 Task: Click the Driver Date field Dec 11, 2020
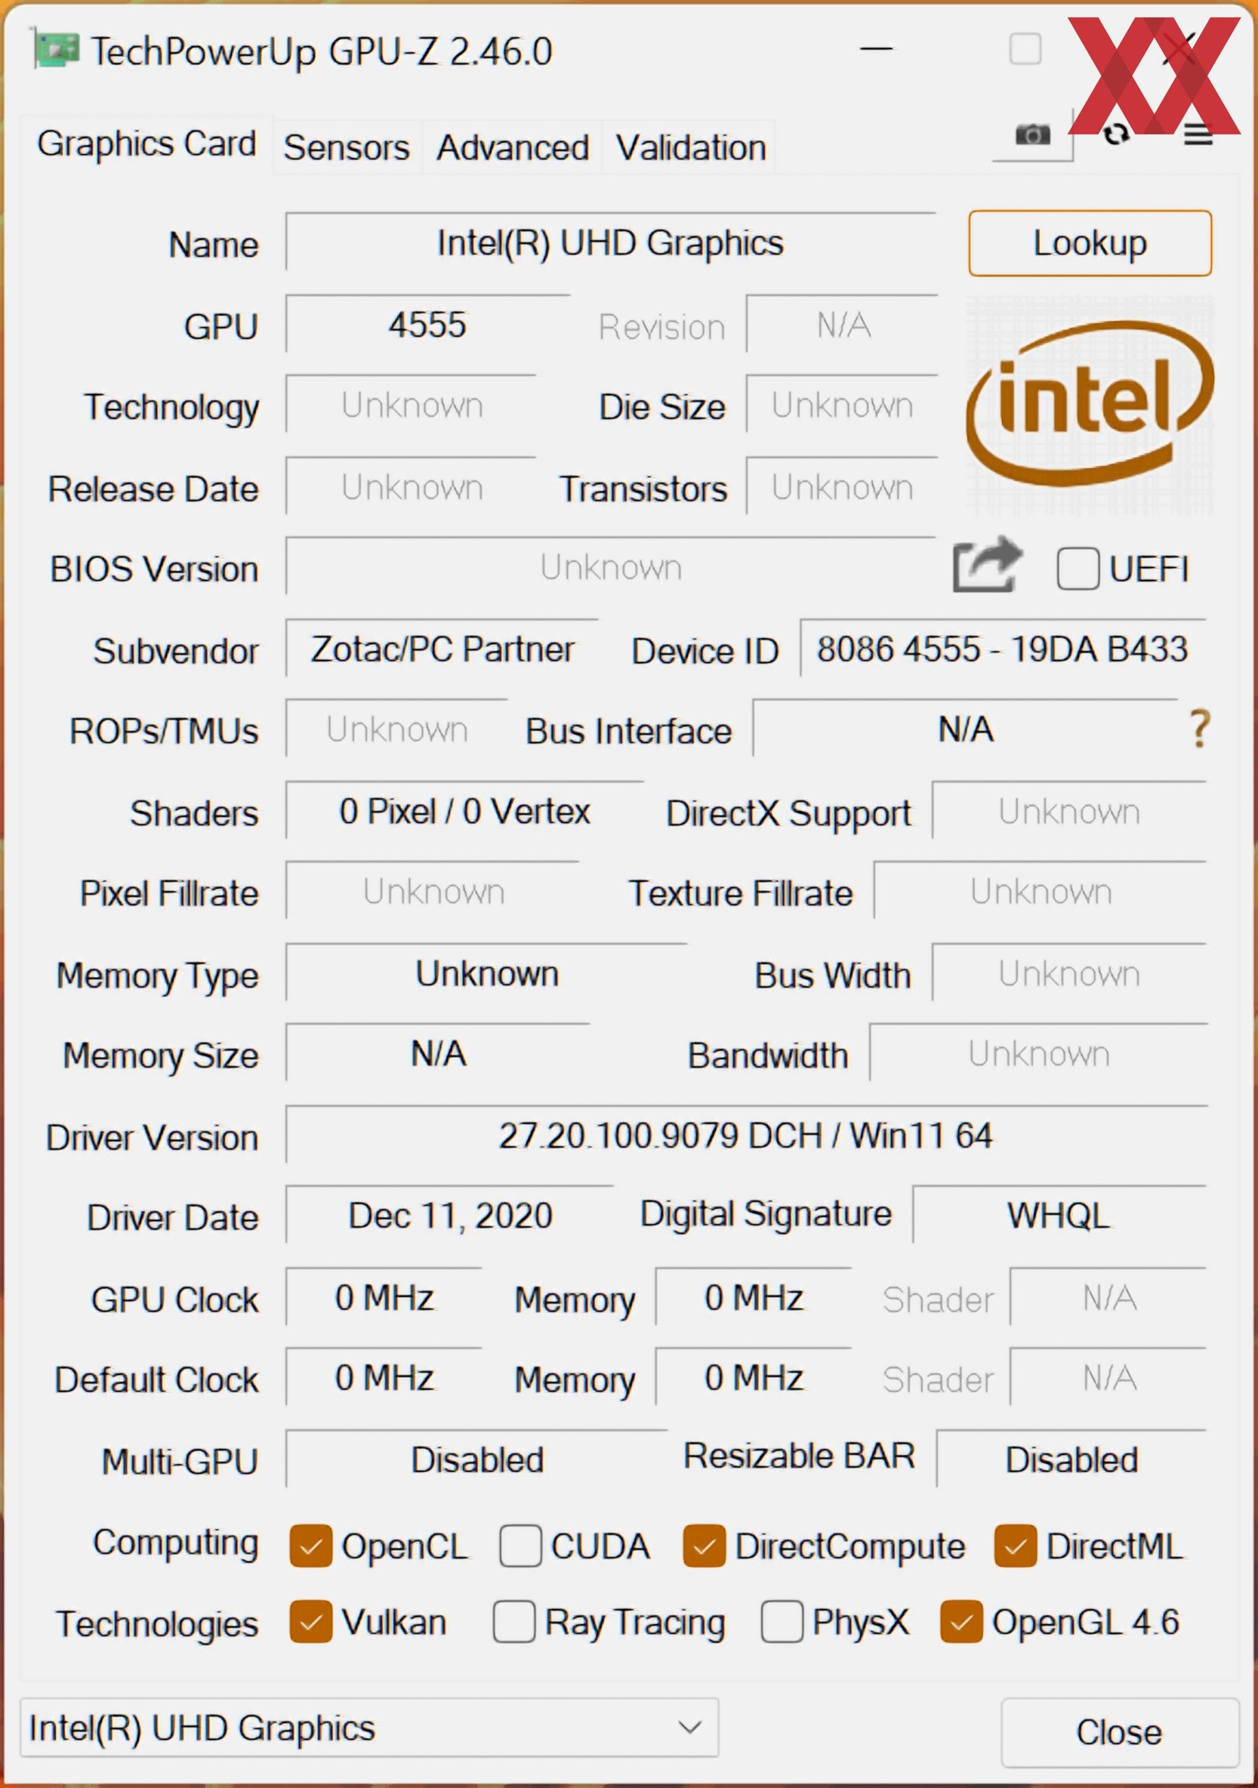coord(450,1215)
